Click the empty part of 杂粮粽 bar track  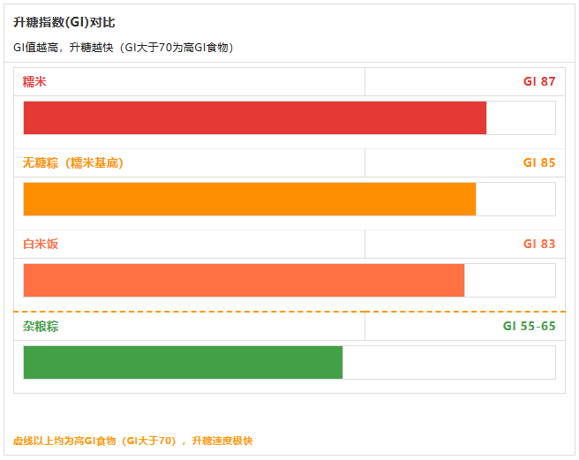click(x=449, y=363)
